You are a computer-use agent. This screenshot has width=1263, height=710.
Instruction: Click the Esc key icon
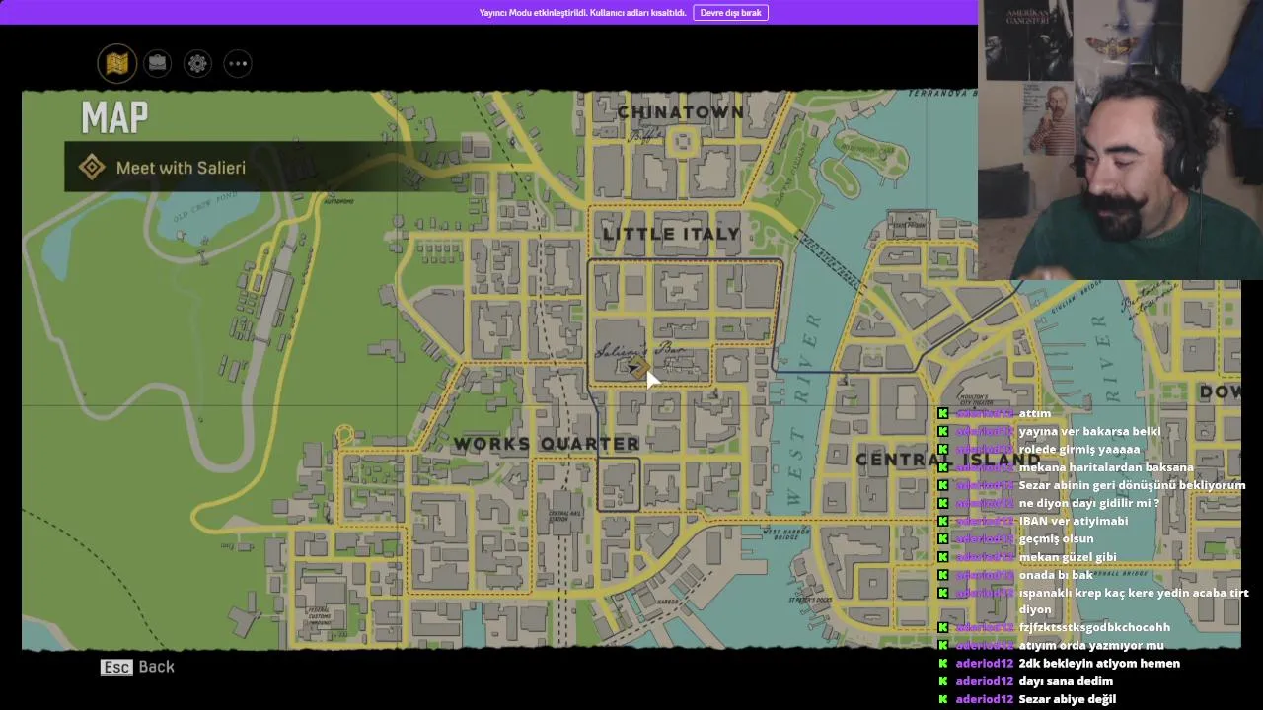pyautogui.click(x=116, y=668)
